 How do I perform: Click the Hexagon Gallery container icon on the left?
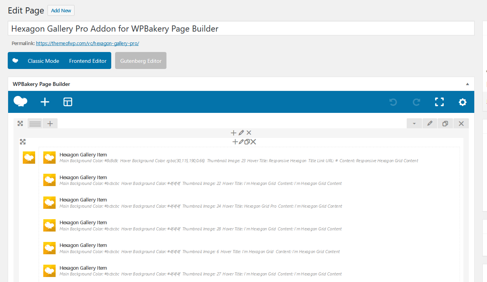(29, 157)
